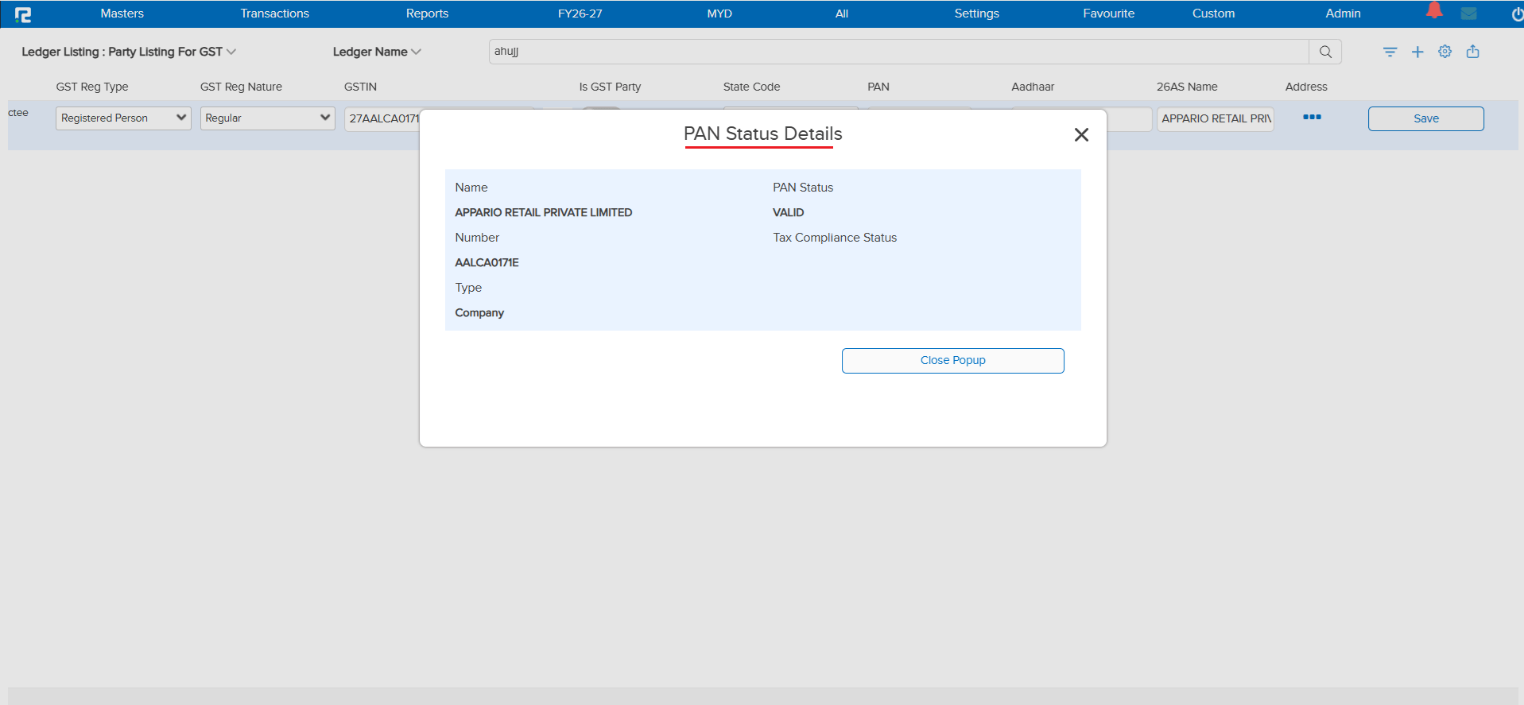Open the notification bell

pos(1434,10)
